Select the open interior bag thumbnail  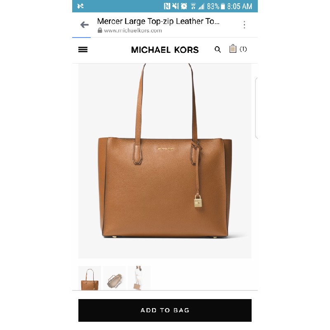[115, 278]
